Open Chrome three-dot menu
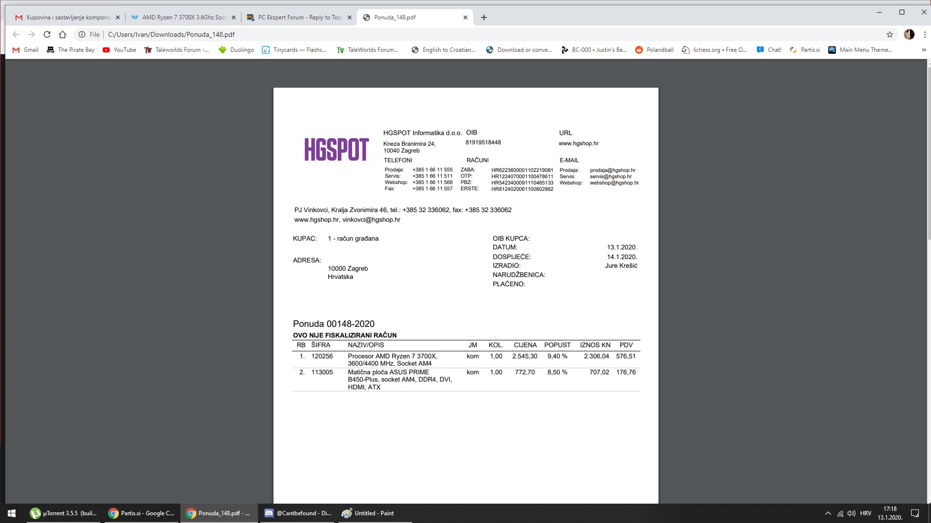931x523 pixels. point(924,34)
